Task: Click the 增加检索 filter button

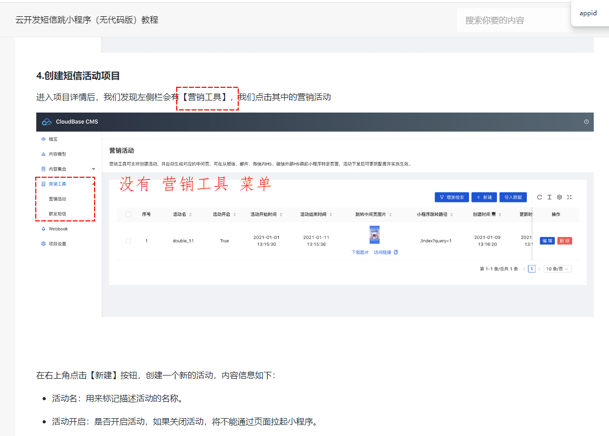Action: pyautogui.click(x=452, y=197)
